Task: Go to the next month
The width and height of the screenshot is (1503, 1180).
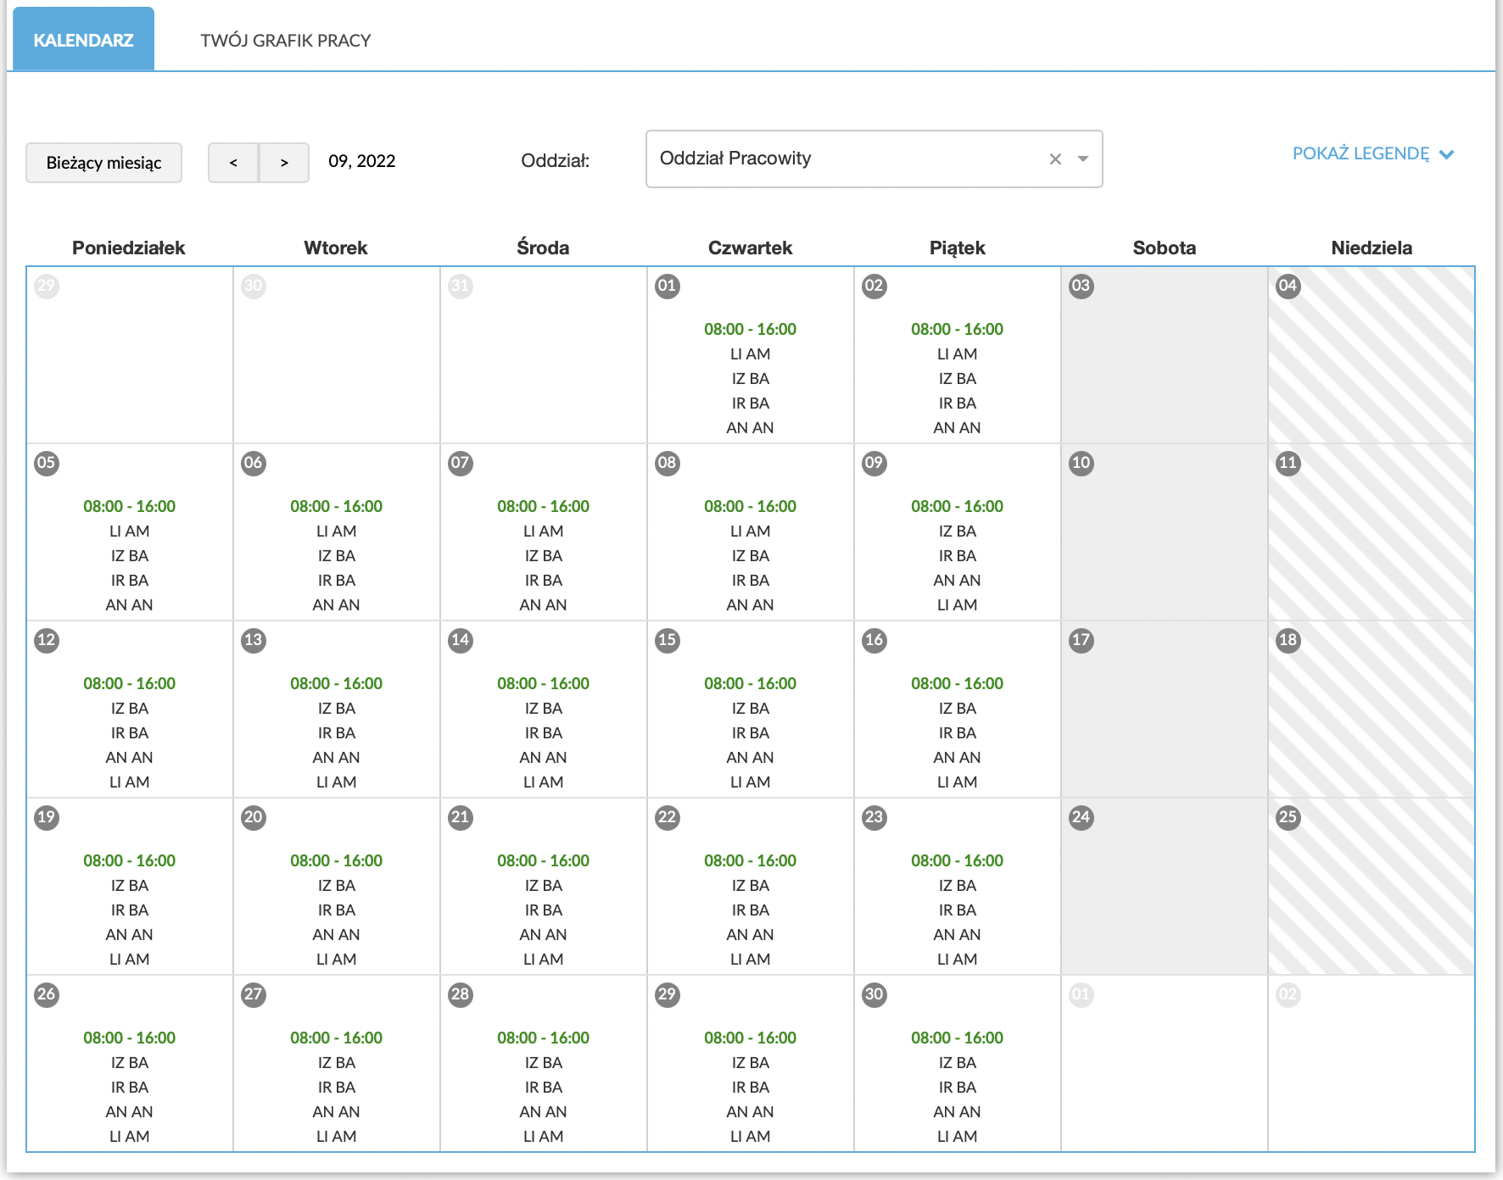Action: coord(284,163)
